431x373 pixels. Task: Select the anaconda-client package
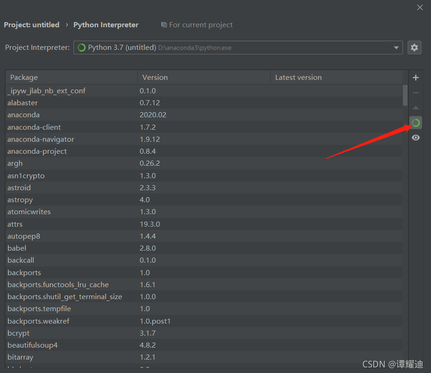coord(204,127)
